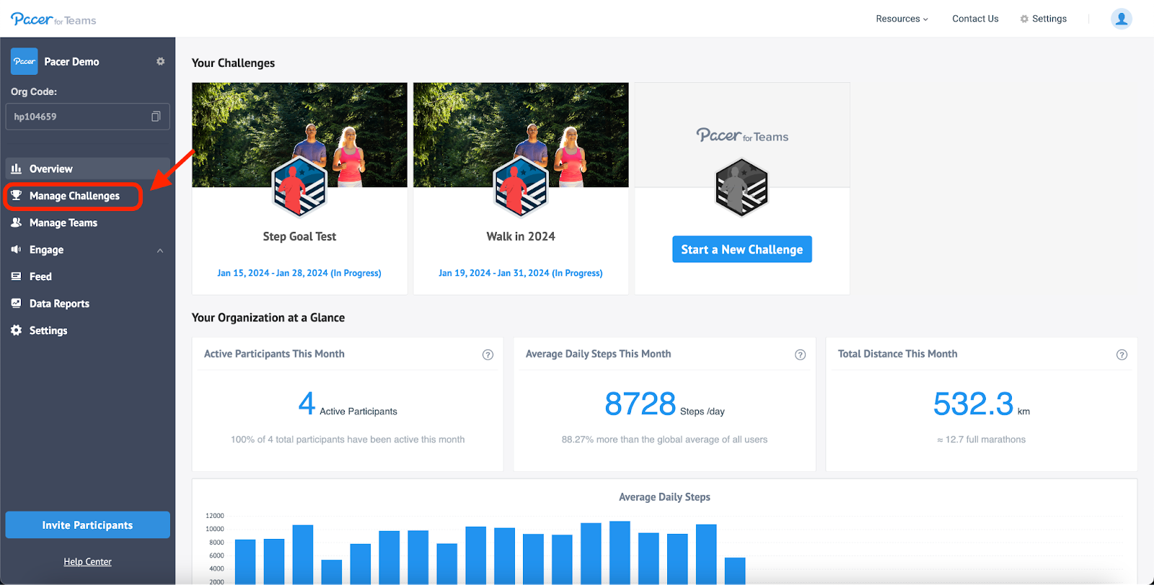Viewport: 1154px width, 585px height.
Task: Click the Step Goal Test challenge image
Action: coord(299,135)
